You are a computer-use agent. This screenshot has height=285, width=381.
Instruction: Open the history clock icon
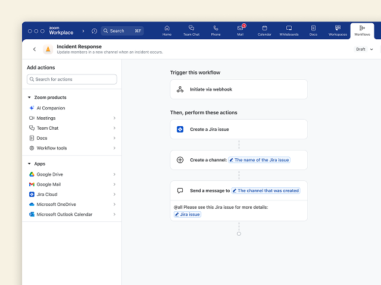coord(94,31)
